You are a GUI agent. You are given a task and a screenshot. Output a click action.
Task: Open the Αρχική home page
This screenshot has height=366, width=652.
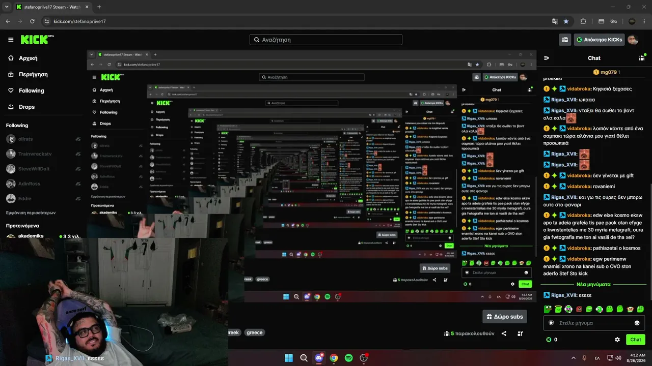23,58
